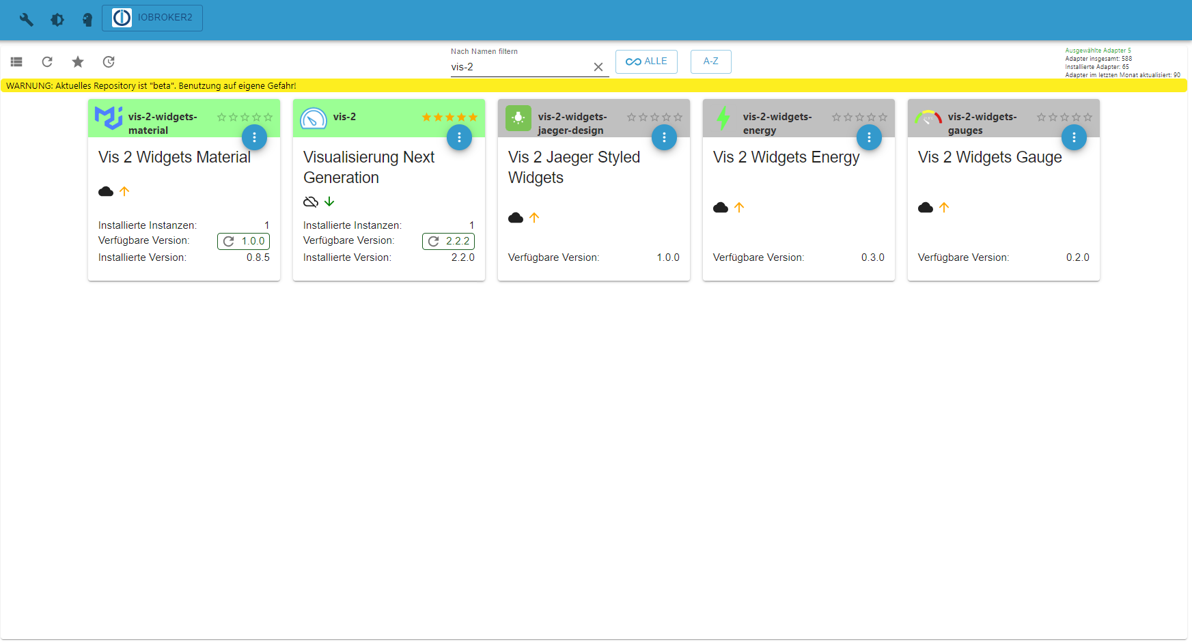
Task: Click orange up arrow on Jaeger card
Action: 534,217
